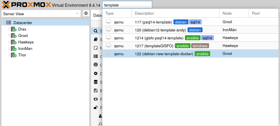Click the Ceph icon in side menu
Screen dimensions: 280x126
pos(95,65)
